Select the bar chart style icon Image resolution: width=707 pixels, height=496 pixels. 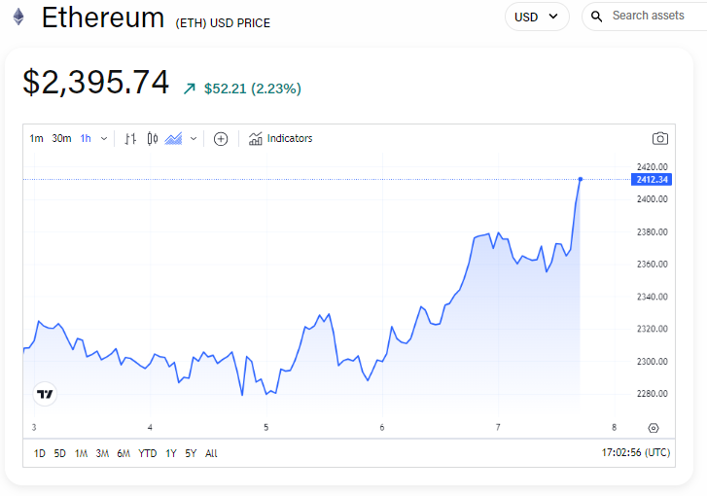click(x=130, y=139)
